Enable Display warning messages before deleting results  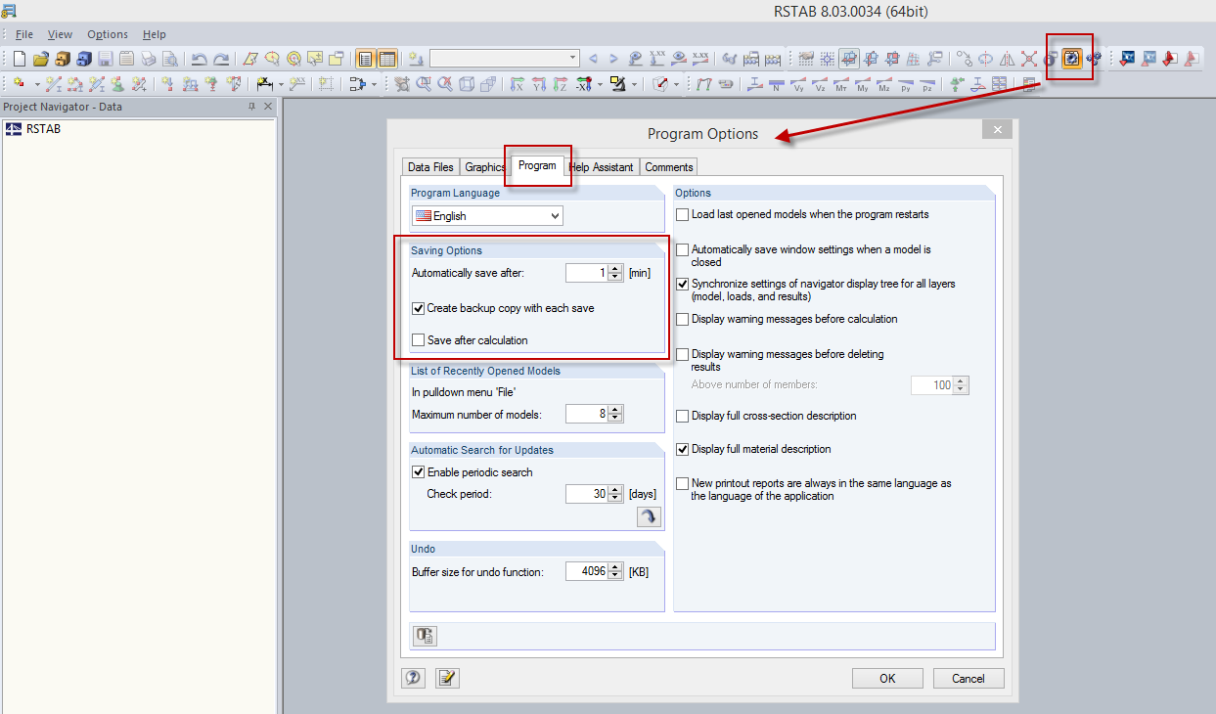pyautogui.click(x=683, y=354)
